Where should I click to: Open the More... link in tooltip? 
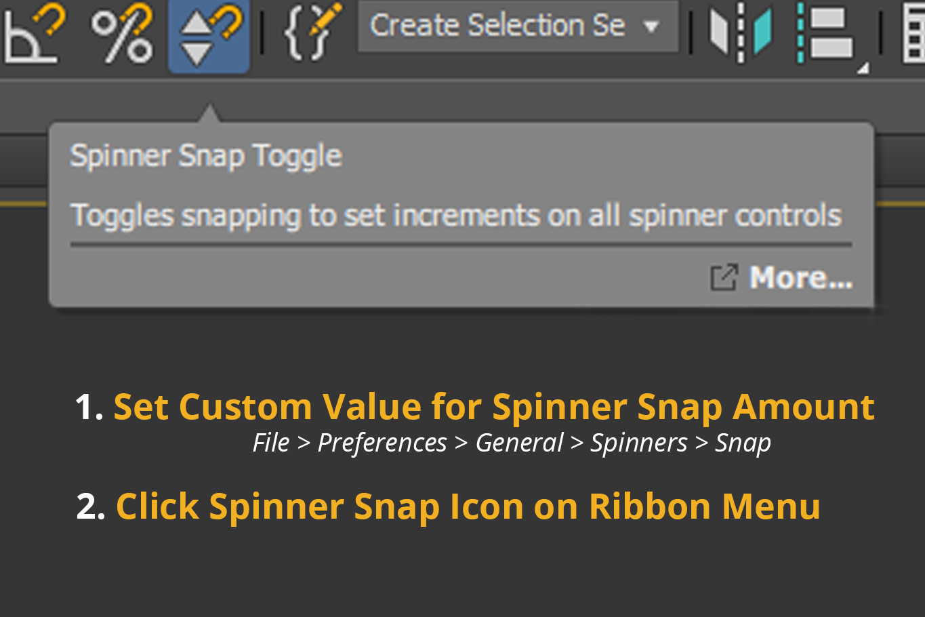(800, 278)
